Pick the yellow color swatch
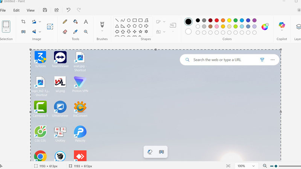Screen dimensions: 301x169 point(229,20)
